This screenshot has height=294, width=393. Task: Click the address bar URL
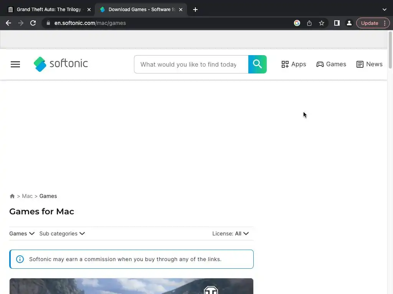[90, 23]
